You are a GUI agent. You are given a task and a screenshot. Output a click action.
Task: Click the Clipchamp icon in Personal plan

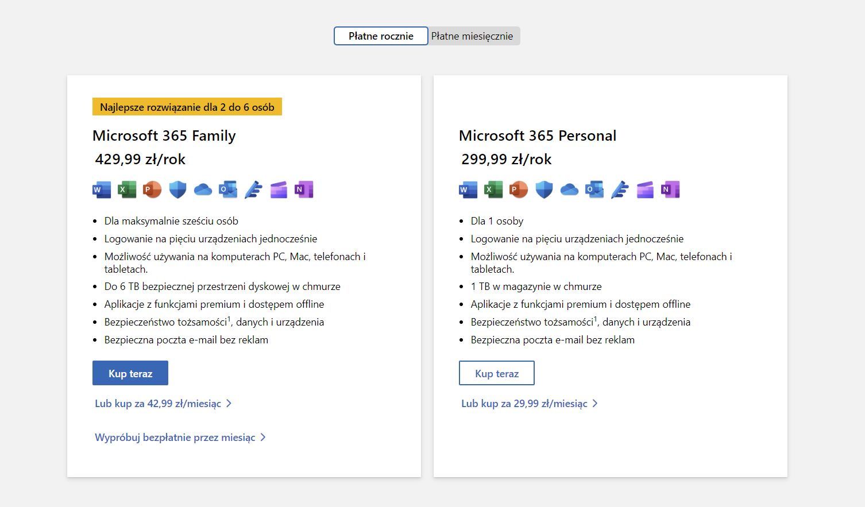tap(645, 189)
